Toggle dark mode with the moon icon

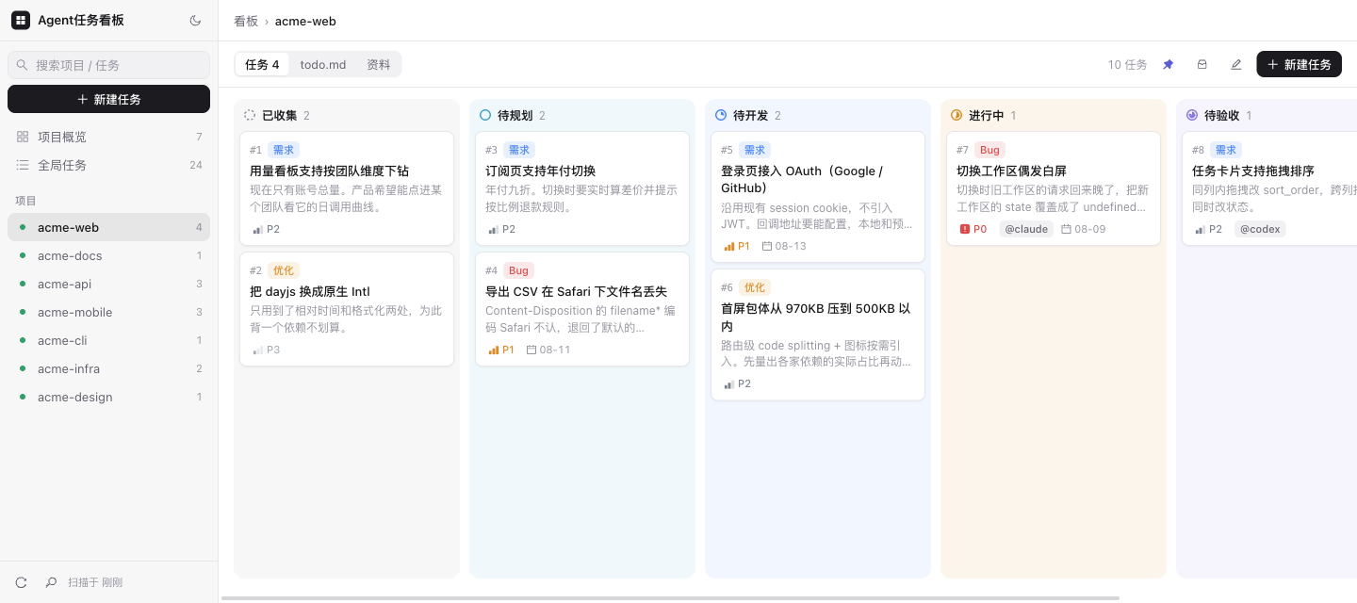pos(195,21)
